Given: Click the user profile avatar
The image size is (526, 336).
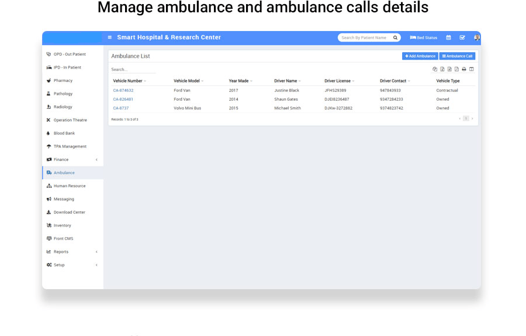Looking at the screenshot, I should point(476,37).
